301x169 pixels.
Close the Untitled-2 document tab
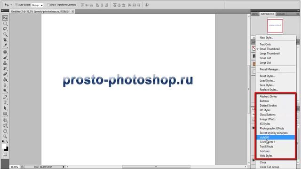[x=73, y=11]
